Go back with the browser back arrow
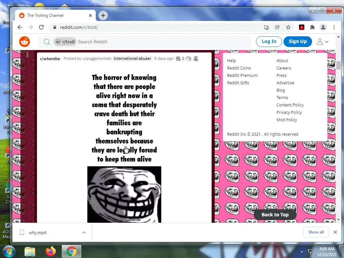344x258 pixels. [x=20, y=27]
